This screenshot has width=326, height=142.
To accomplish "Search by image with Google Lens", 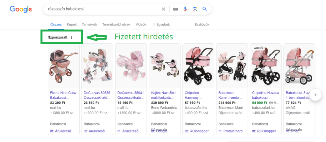I will pos(195,9).
